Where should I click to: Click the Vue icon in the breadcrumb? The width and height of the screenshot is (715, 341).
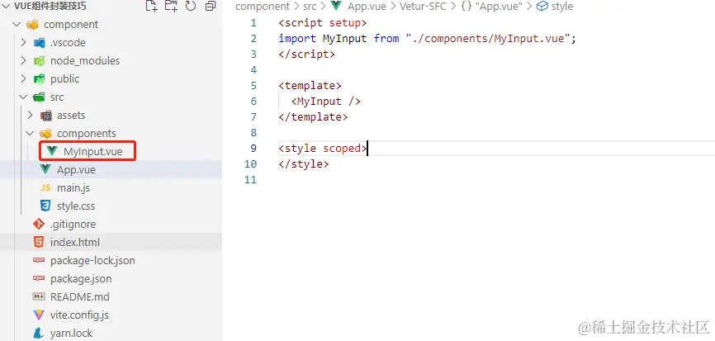point(336,6)
